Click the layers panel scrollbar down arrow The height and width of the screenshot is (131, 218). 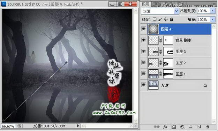[214, 121]
